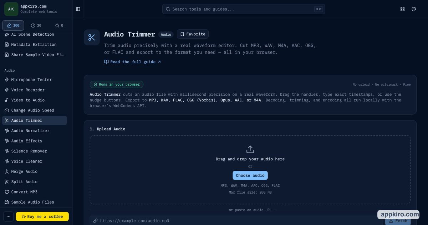Click the '1. Upload Audio' heading
Screen dimensions: 428x225
[x=107, y=129]
